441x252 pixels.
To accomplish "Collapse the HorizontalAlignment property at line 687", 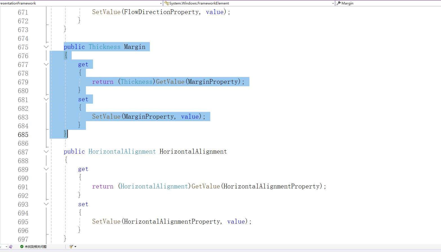I will tap(46, 152).
